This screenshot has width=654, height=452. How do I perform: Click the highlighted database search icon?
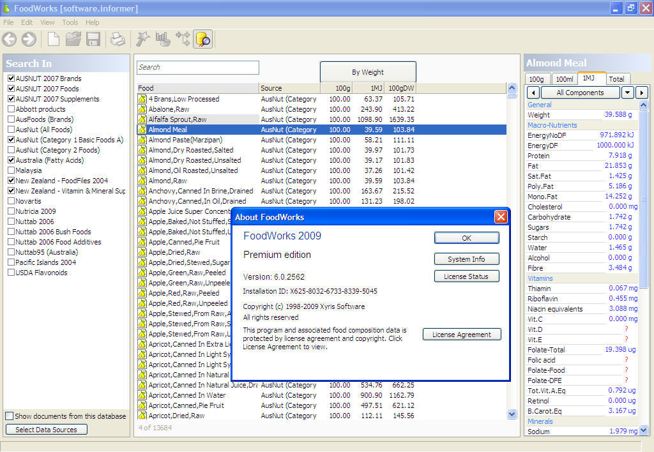(x=202, y=39)
